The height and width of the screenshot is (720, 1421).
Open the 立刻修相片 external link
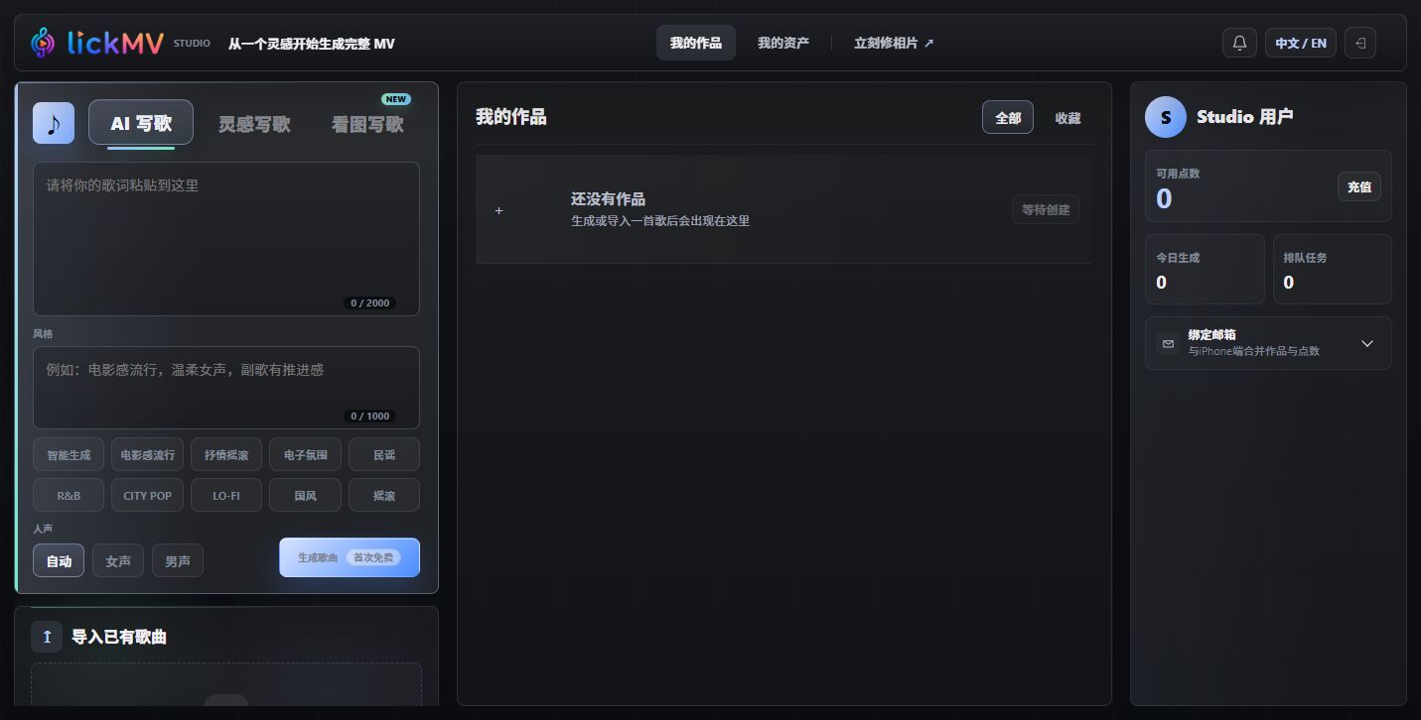(894, 43)
